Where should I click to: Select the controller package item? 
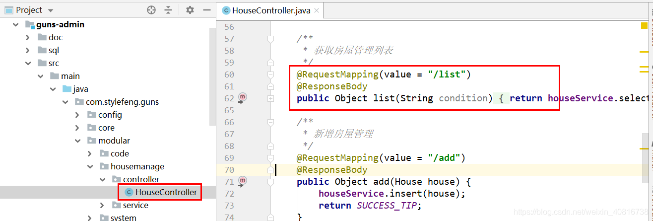pyautogui.click(x=141, y=179)
